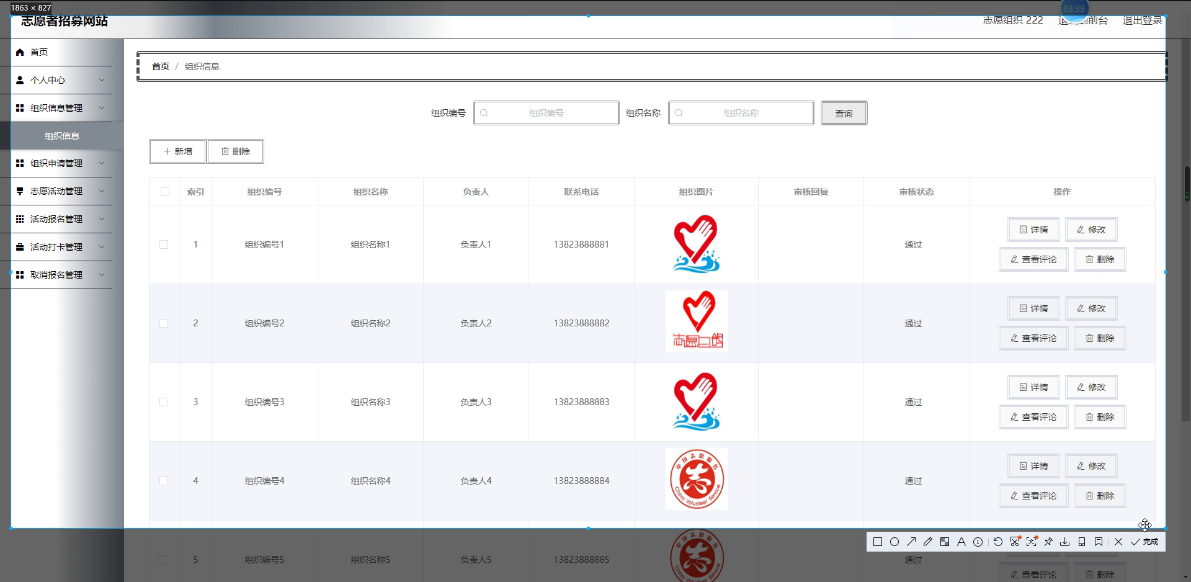Click 查看评论 for 组织名称4
The image size is (1191, 582).
(x=1033, y=496)
